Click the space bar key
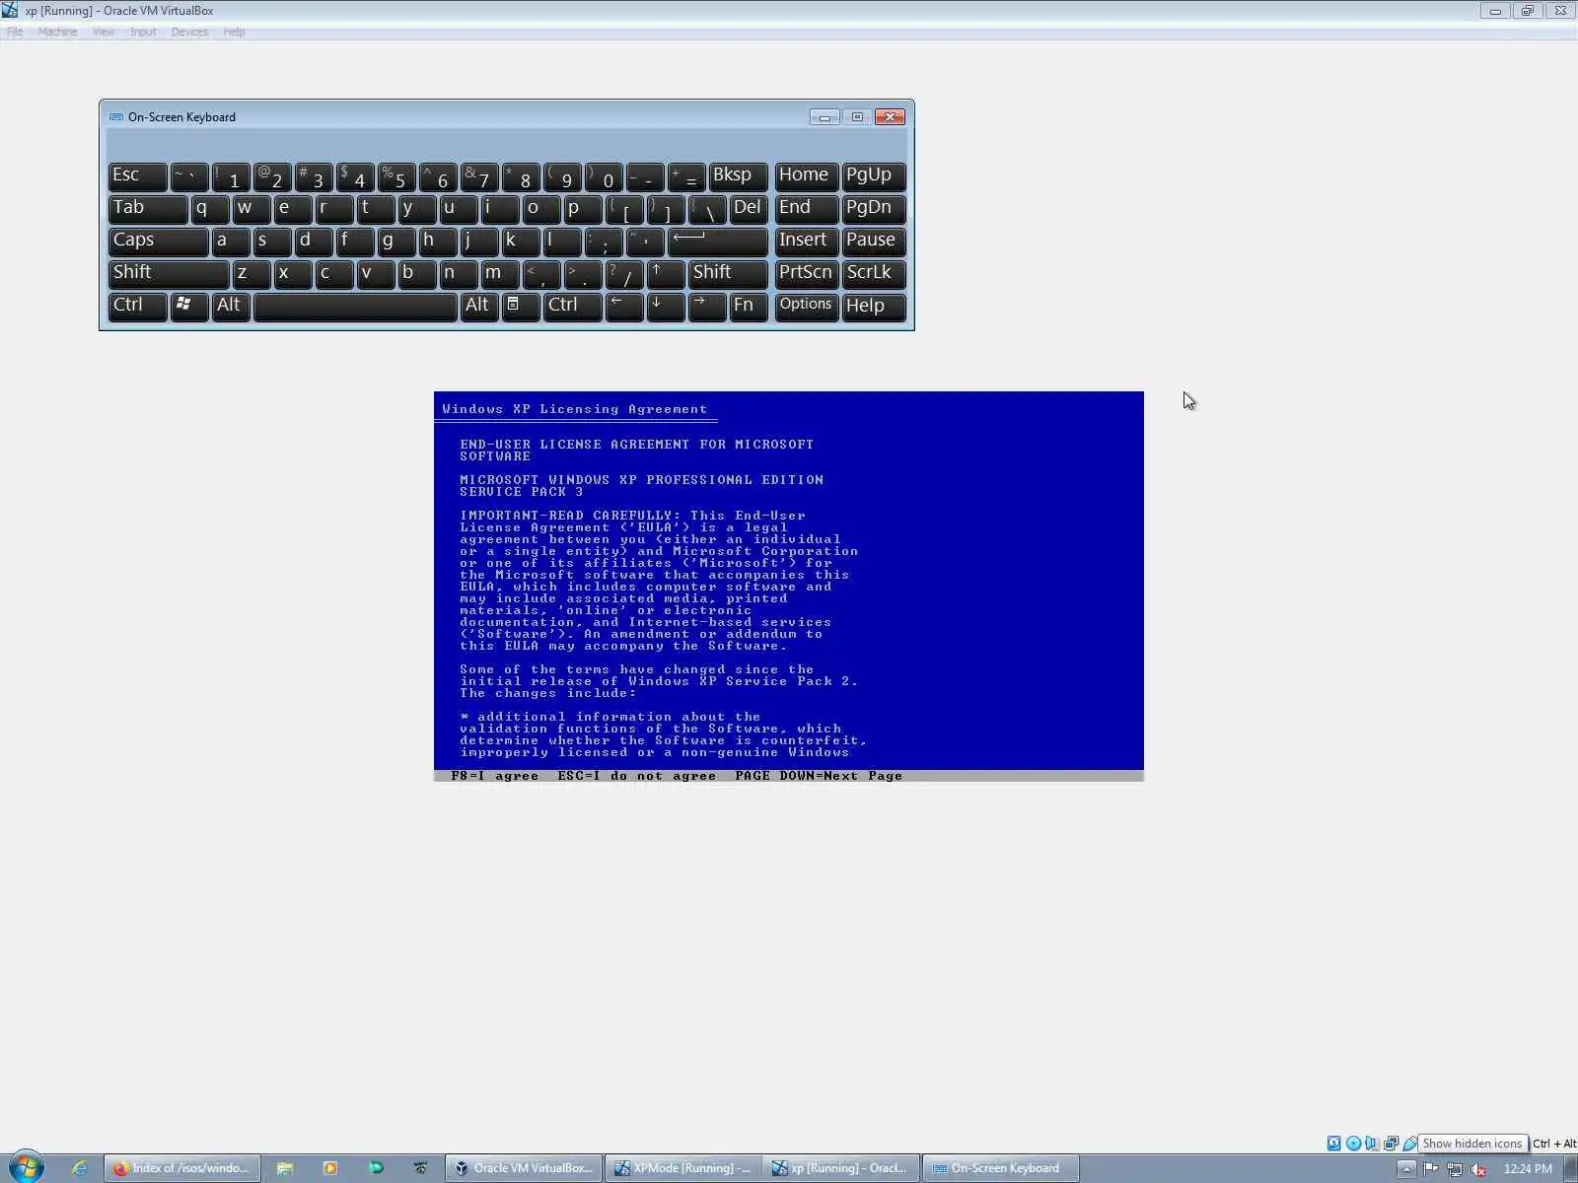This screenshot has height=1183, width=1578. pos(355,307)
